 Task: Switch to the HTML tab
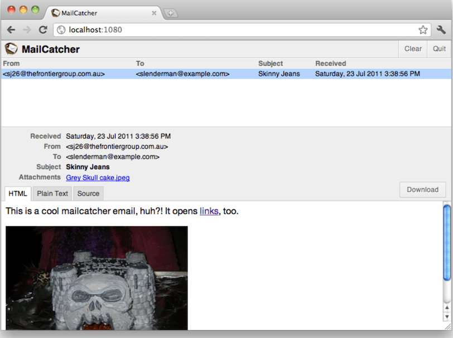[x=18, y=194]
